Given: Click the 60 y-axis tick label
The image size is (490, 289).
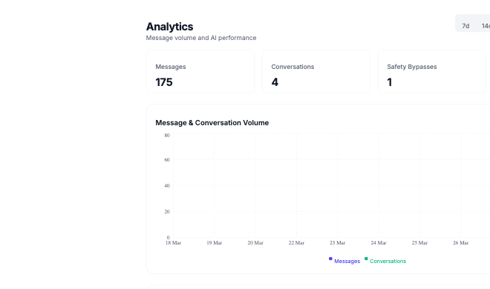Looking at the screenshot, I should click(x=167, y=160).
